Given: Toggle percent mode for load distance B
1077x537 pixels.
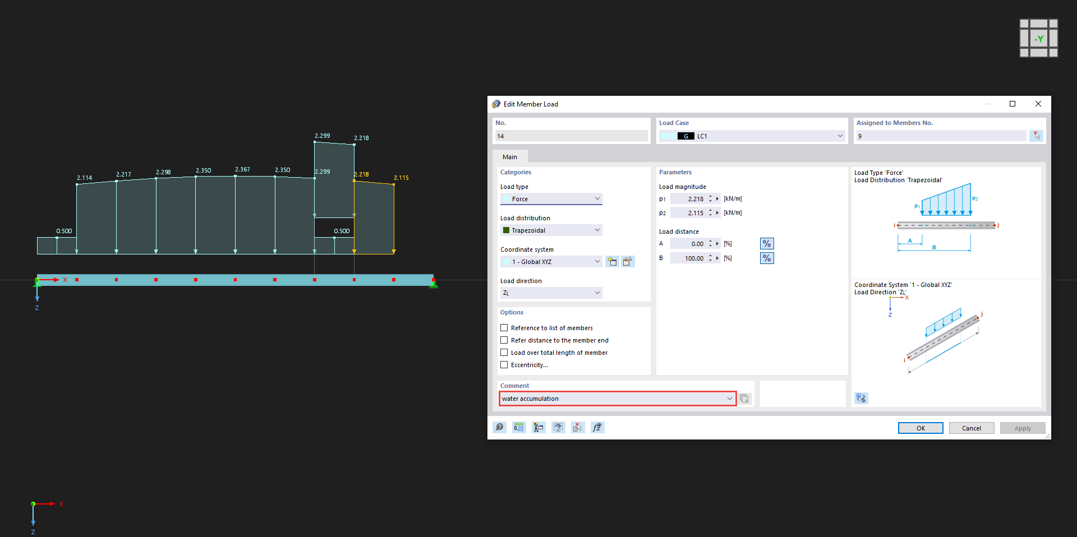Looking at the screenshot, I should click(766, 258).
